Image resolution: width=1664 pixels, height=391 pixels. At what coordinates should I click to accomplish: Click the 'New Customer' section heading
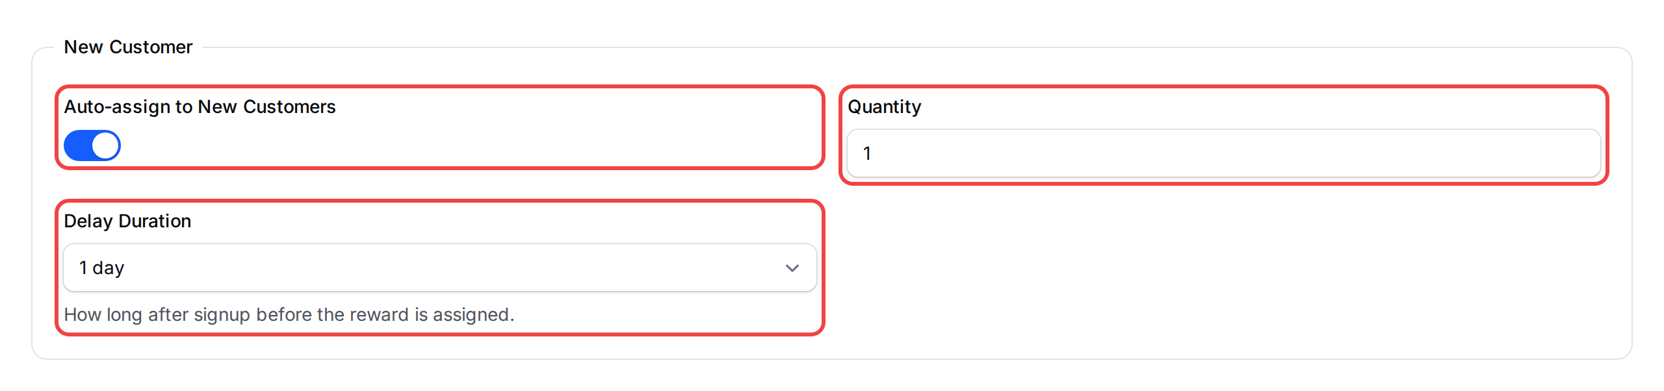click(x=128, y=46)
